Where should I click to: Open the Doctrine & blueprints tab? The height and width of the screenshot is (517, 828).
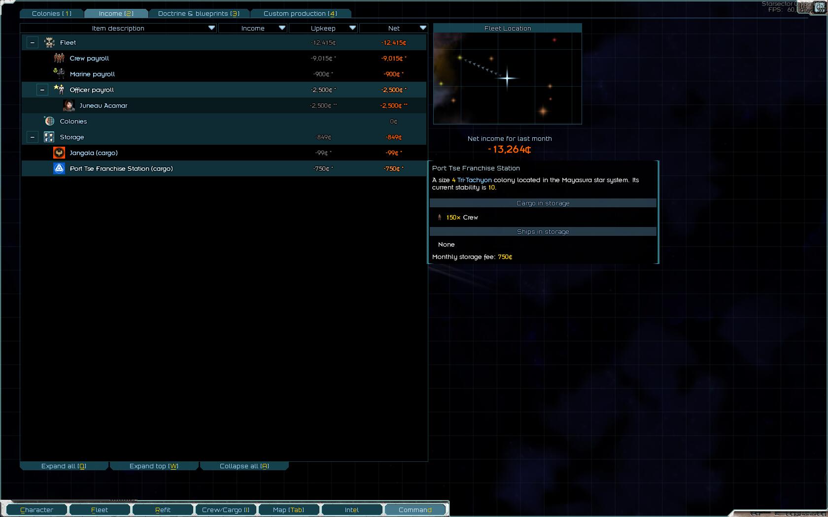[199, 13]
